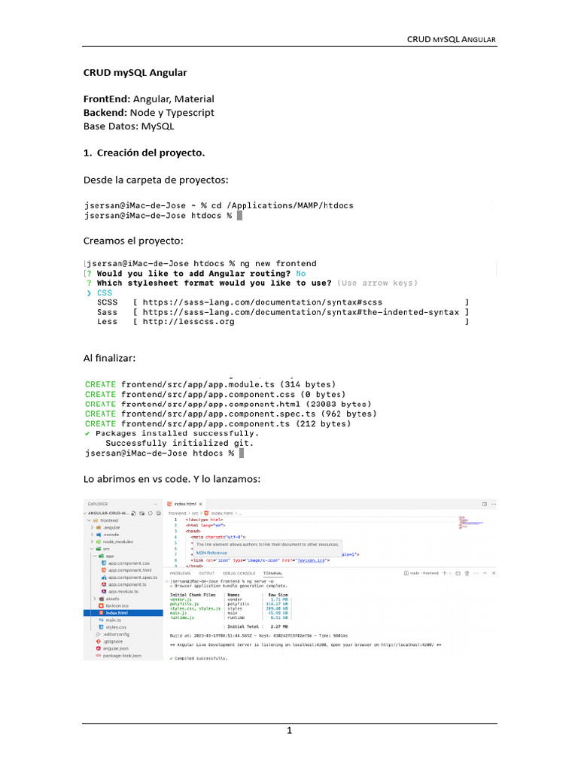Open app.component.ts in Explorer
The width and height of the screenshot is (578, 770).
(123, 584)
